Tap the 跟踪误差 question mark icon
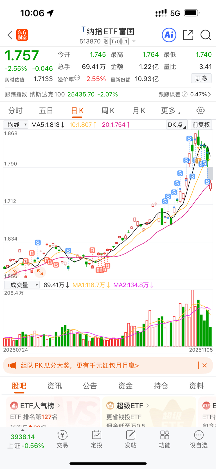Screen dimensions: 216x469 pos(184,94)
